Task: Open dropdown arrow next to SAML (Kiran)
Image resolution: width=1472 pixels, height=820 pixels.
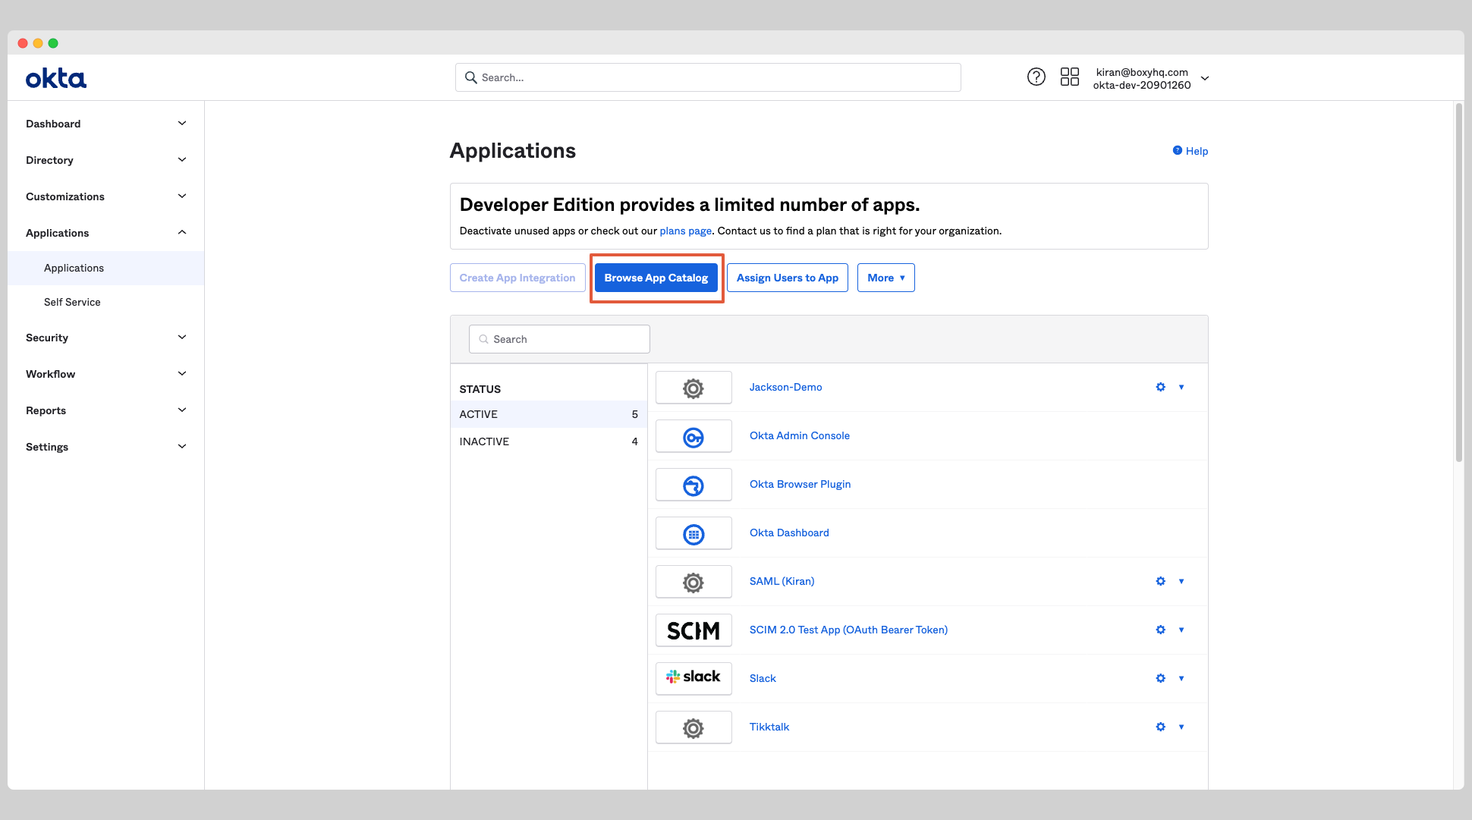Action: tap(1181, 581)
